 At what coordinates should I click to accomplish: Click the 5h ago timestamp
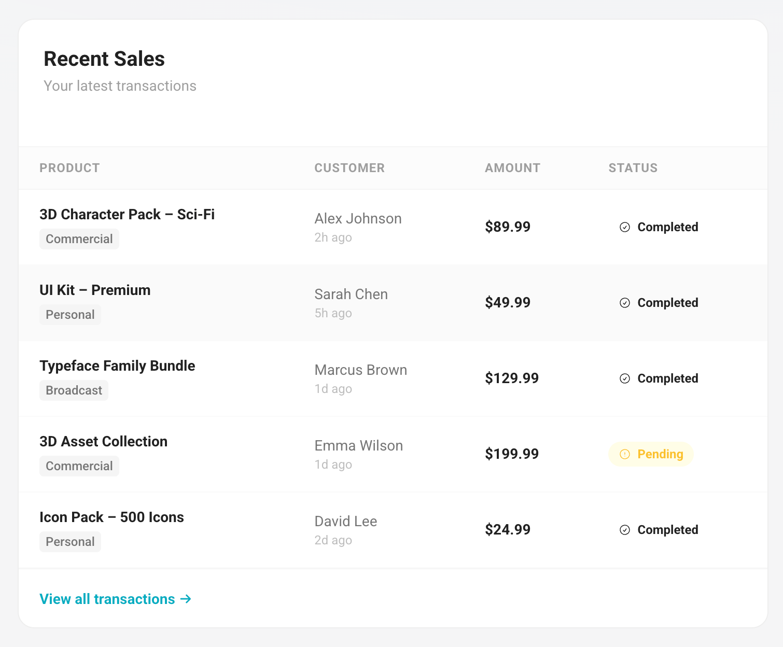(x=333, y=313)
